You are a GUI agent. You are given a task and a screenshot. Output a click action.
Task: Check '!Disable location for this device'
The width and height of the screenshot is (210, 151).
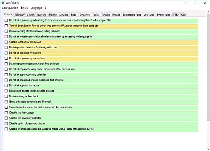tap(6, 42)
